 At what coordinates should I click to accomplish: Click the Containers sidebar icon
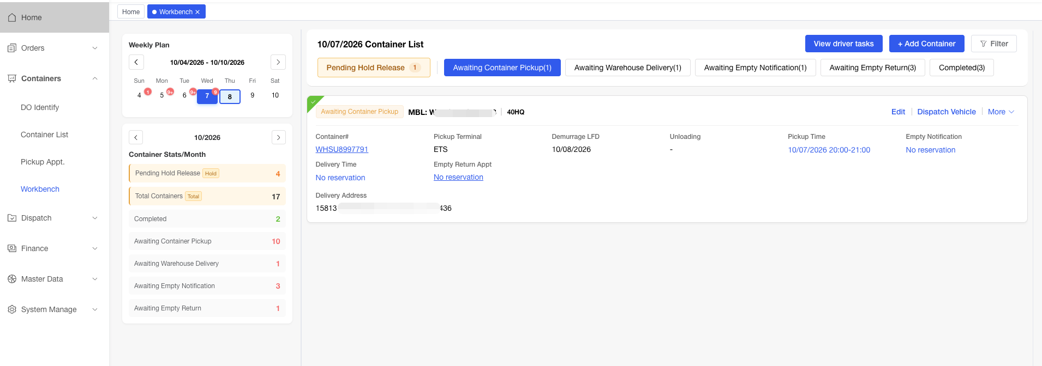[12, 78]
